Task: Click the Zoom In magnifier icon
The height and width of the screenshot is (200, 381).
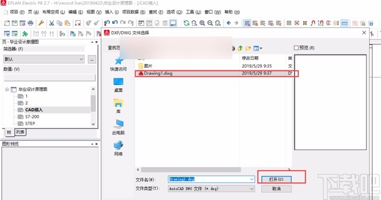Action: (x=202, y=23)
